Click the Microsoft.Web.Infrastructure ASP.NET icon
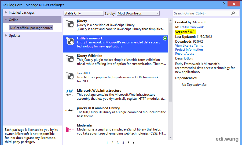Screen dimensions: 242x145 (x=70, y=93)
